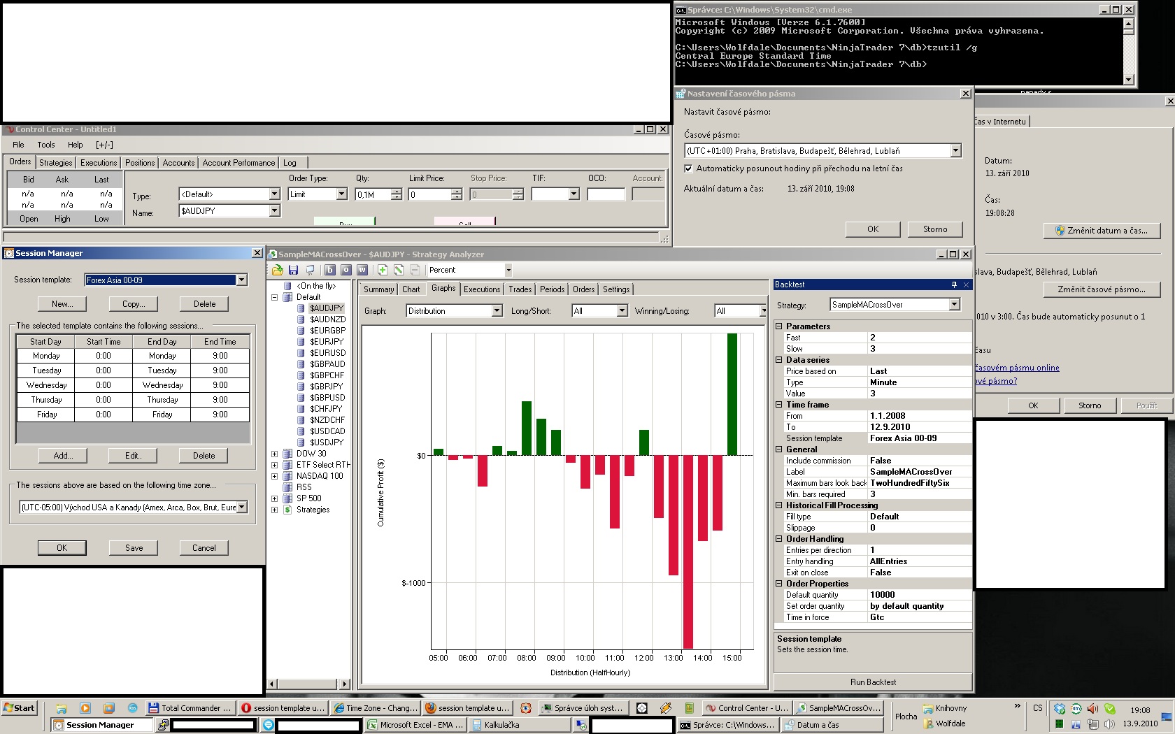Open the File menu in Control Center
1175x734 pixels.
[18, 145]
